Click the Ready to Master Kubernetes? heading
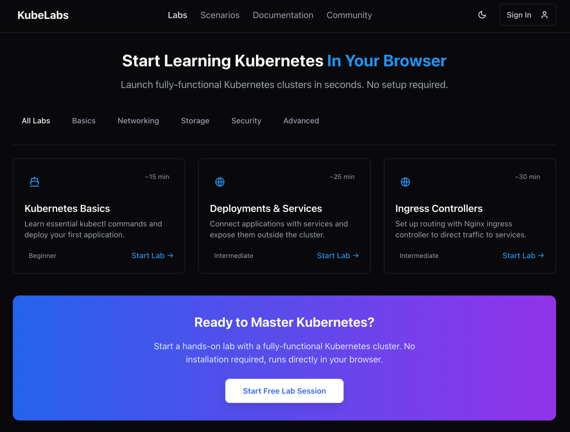This screenshot has width=570, height=432. 284,322
